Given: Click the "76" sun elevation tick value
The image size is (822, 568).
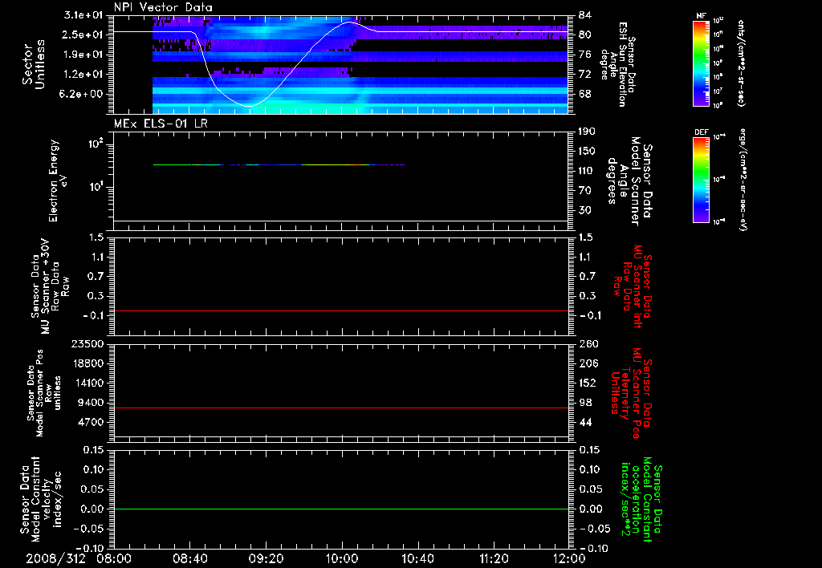Looking at the screenshot, I should pos(584,55).
